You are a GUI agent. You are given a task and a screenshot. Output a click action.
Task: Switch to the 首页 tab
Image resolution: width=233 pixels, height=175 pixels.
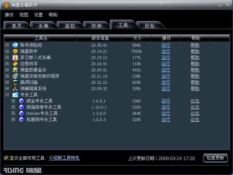17,26
